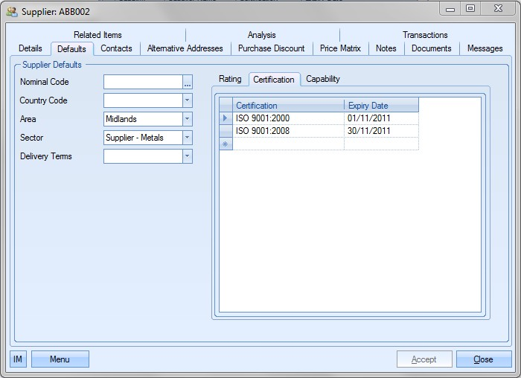Screen dimensions: 521x378
Task: Select the Transactions tab
Action: (x=425, y=35)
